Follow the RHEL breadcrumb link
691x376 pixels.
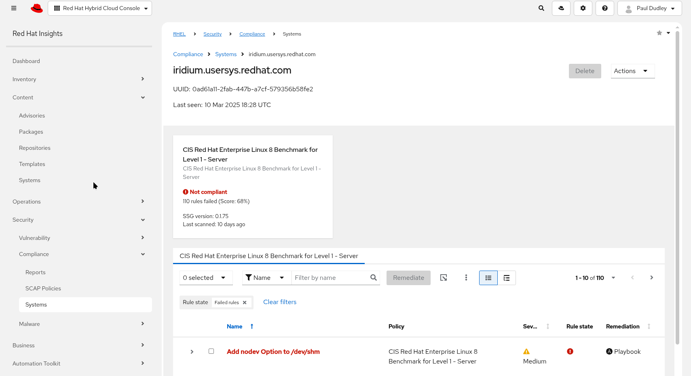pos(180,34)
